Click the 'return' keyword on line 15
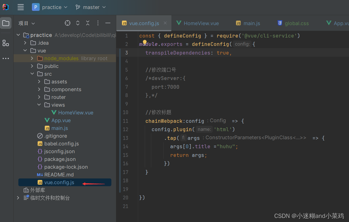349x222 pixels. [179, 155]
